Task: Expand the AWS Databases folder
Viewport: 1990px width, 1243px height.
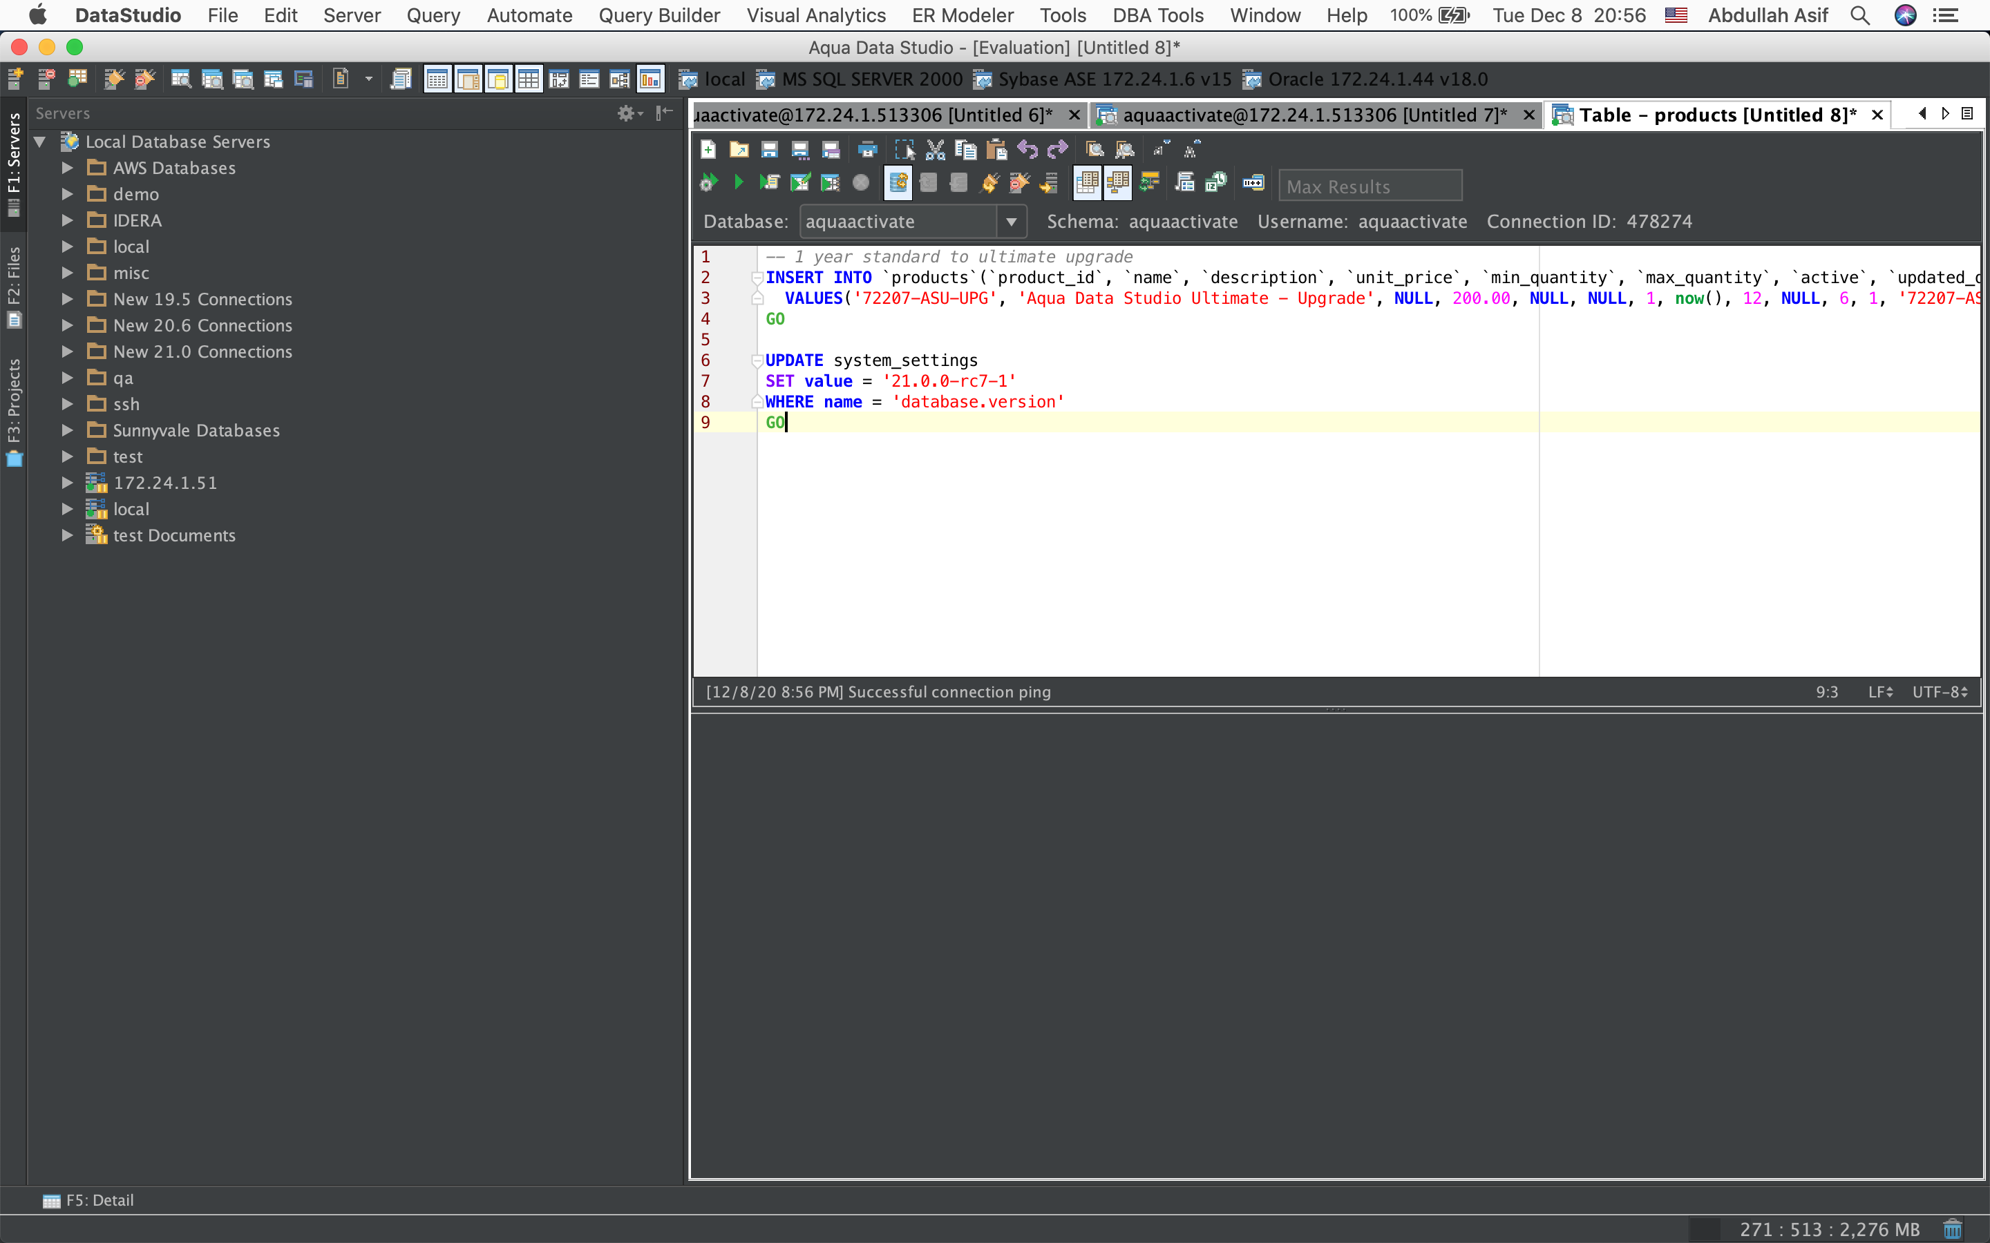Action: (x=68, y=168)
